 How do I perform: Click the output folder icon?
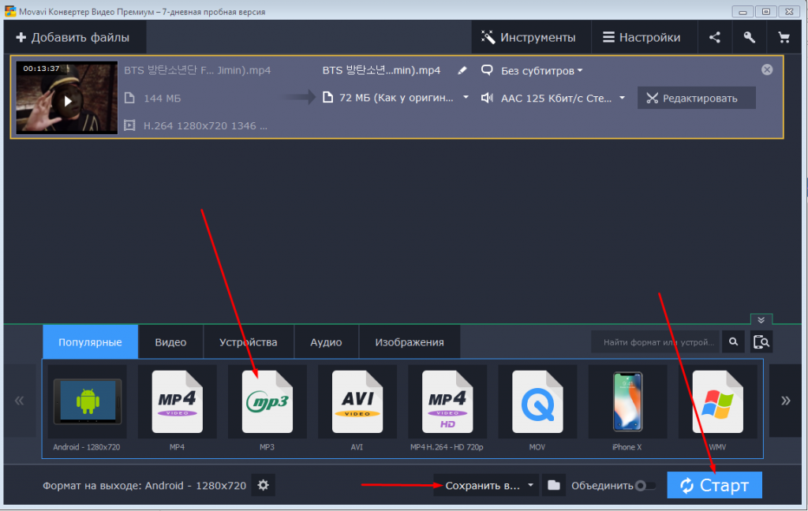(553, 485)
